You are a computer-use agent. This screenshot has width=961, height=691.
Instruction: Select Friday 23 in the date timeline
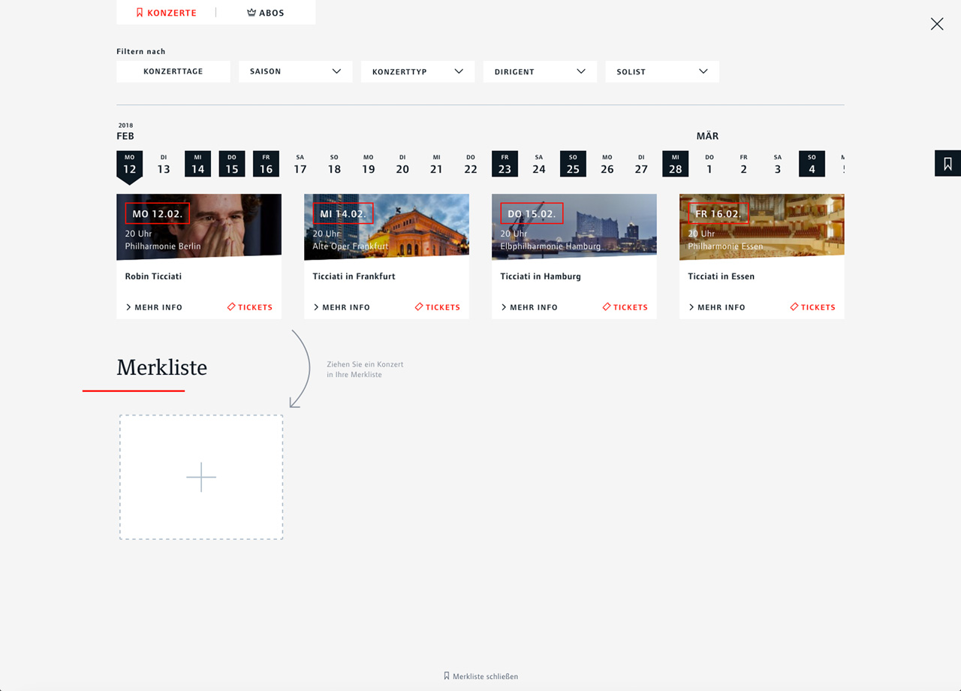coord(505,164)
